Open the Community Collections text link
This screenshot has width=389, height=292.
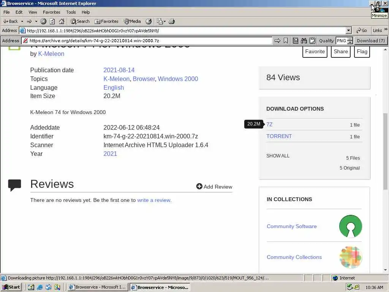294,257
